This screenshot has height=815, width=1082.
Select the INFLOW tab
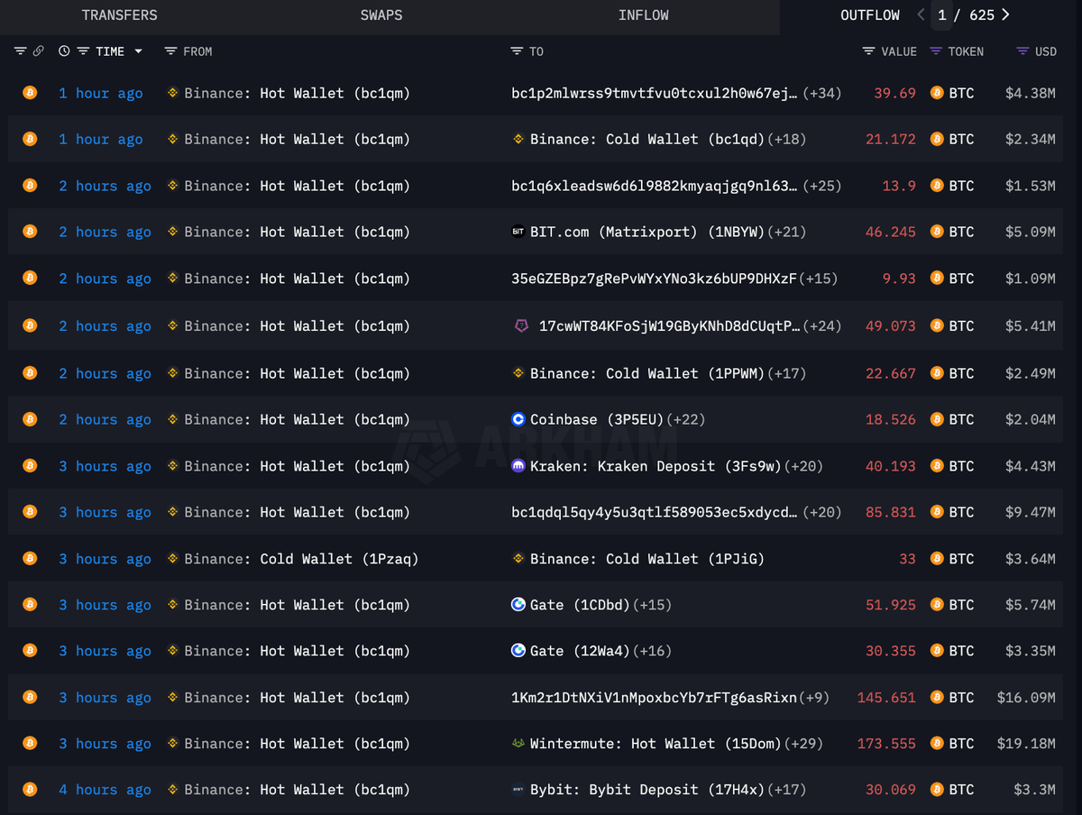tap(644, 15)
